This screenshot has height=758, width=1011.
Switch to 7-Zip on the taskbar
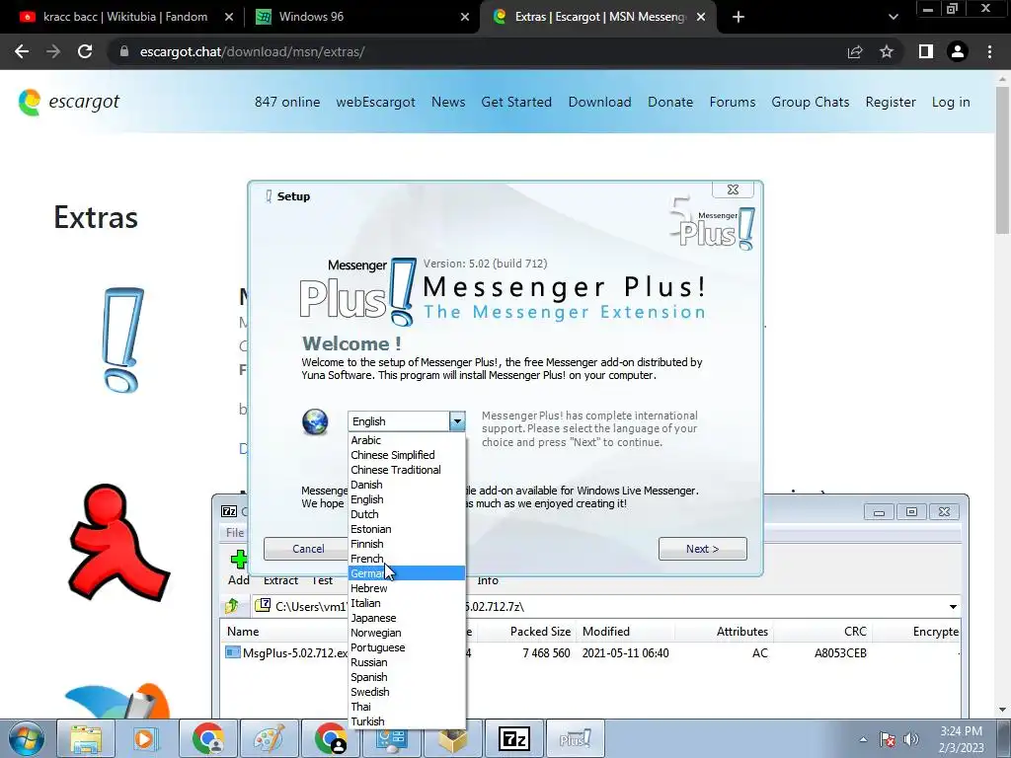(514, 738)
